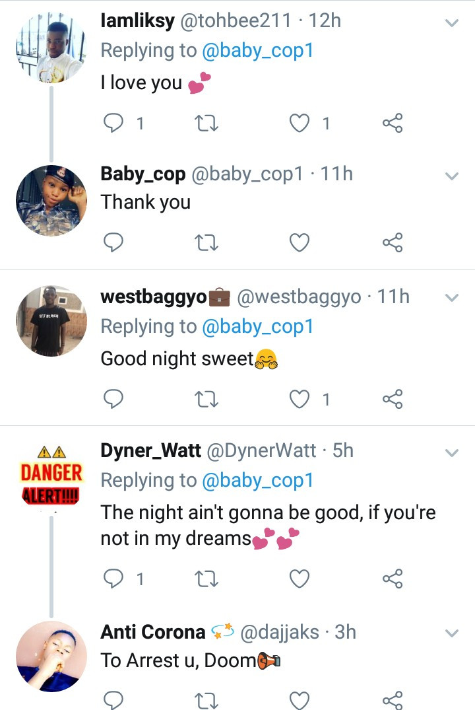Tap the @baby_cop1 link in westbaggyo's reply

pyautogui.click(x=258, y=327)
